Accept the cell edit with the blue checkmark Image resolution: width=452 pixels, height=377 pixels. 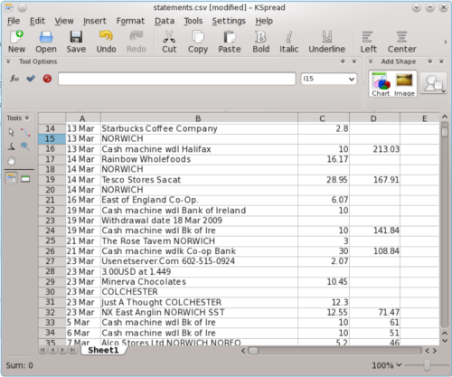(x=31, y=79)
